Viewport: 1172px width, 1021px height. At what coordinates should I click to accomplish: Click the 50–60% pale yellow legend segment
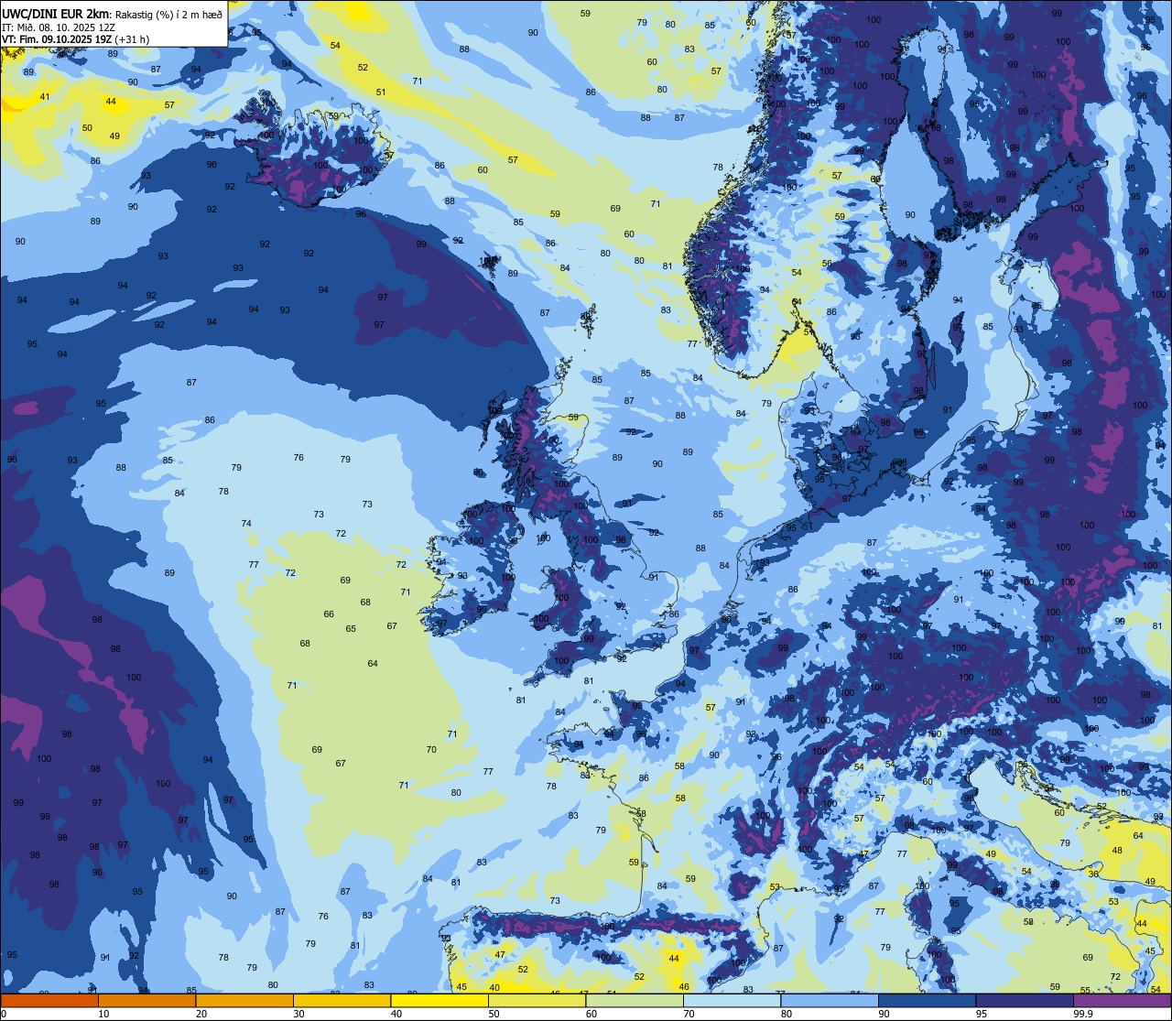(x=537, y=1001)
